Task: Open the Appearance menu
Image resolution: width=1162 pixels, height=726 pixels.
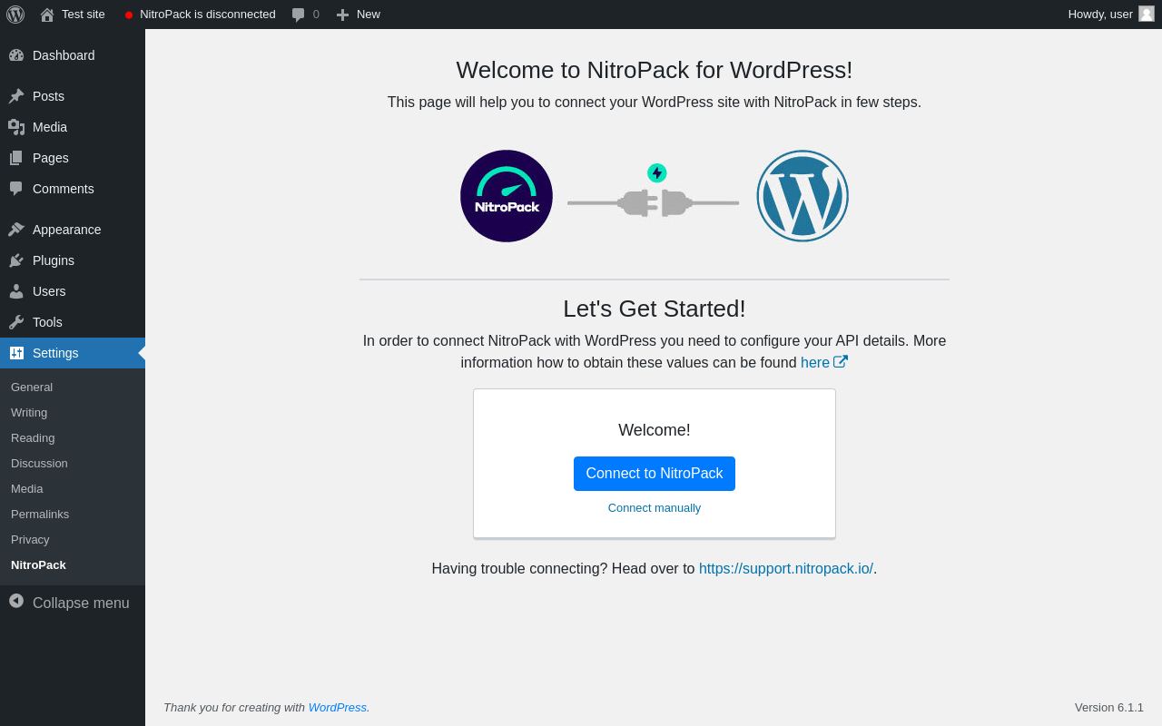Action: point(73,230)
